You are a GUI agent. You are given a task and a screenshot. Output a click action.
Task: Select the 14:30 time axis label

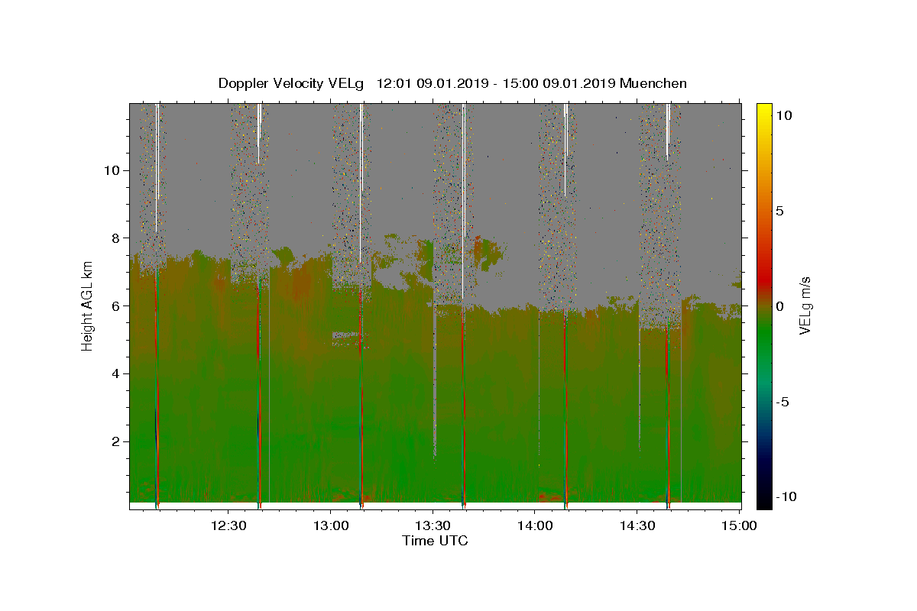(x=637, y=525)
